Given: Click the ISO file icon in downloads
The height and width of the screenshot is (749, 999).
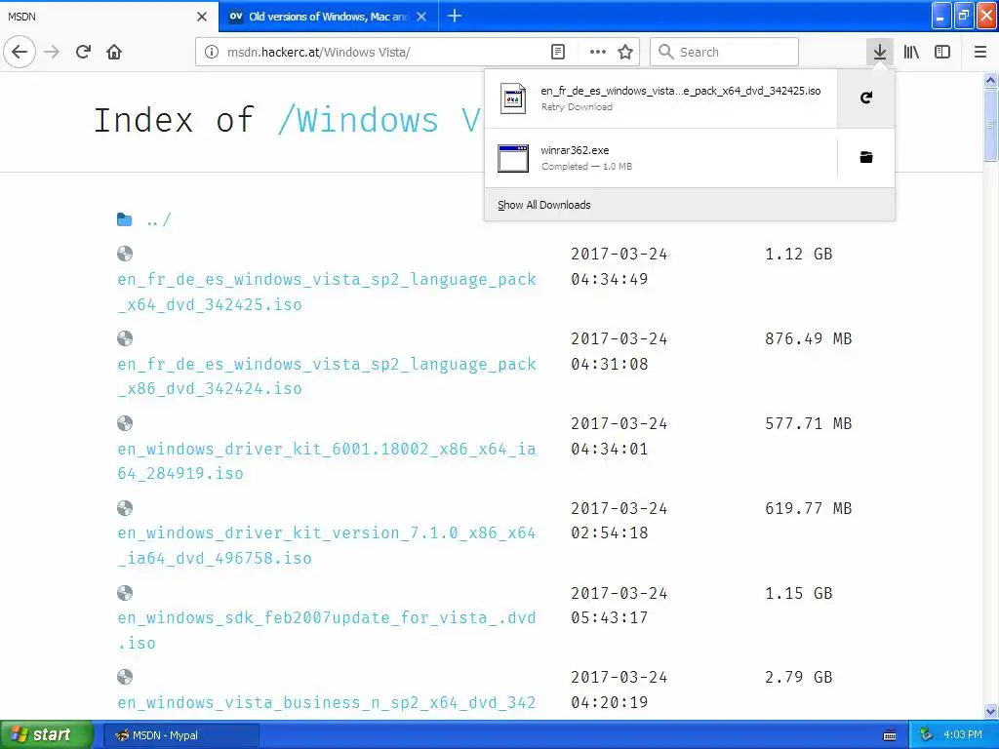Looking at the screenshot, I should (513, 99).
